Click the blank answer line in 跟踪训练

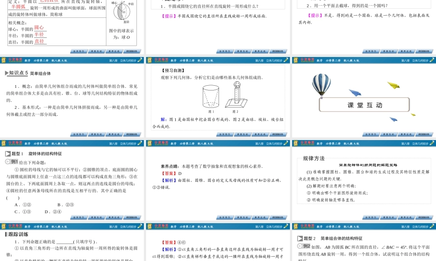[x=65, y=242]
